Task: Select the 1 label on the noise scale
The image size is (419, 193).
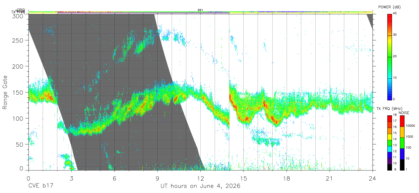Action: tap(406, 169)
